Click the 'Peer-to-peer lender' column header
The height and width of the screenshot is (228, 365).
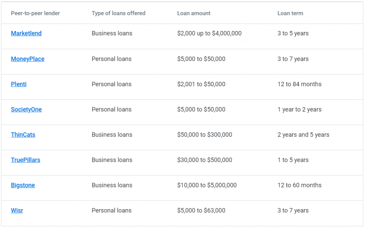tap(35, 14)
